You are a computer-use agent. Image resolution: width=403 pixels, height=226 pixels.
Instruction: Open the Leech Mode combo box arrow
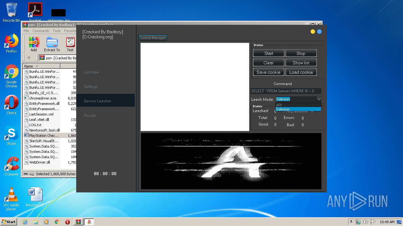[319, 99]
